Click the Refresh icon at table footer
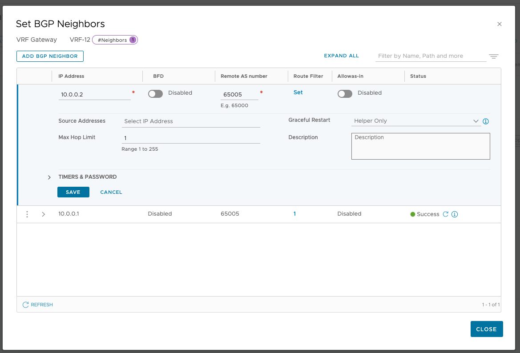Screen dimensions: 520x353 pyautogui.click(x=26, y=305)
